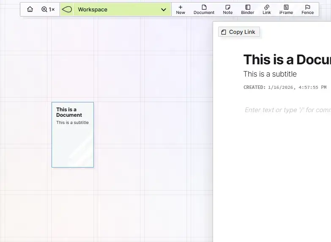
Task: Click the 'Enter text' placeholder body area
Action: tap(287, 110)
